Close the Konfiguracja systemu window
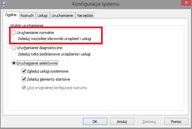Image resolution: width=192 pixels, height=129 pixels. point(186,3)
